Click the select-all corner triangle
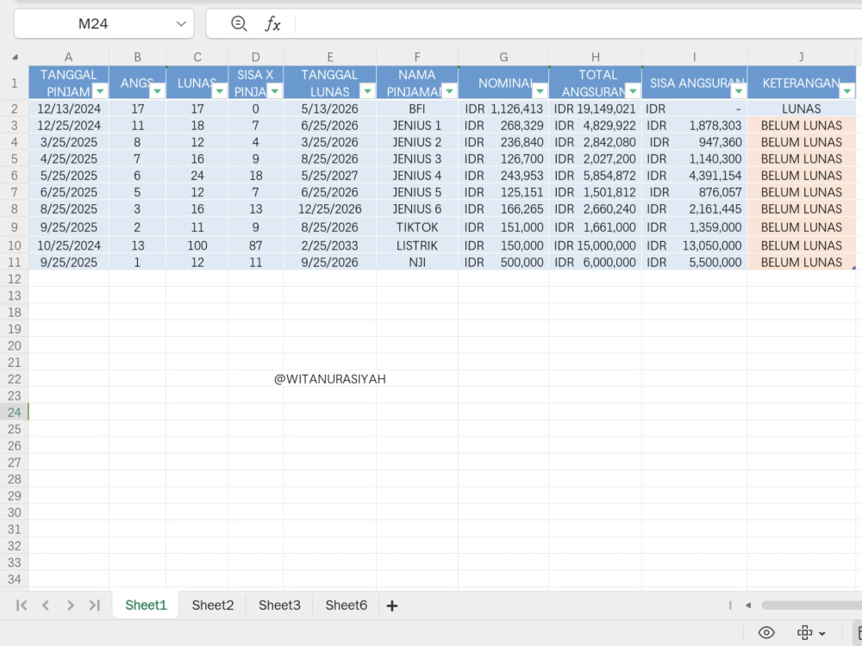This screenshot has height=646, width=862. [15, 57]
